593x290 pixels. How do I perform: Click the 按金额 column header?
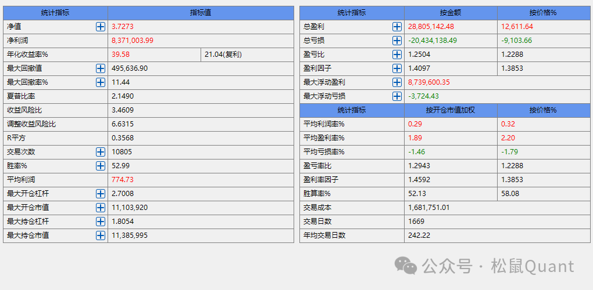coord(451,13)
